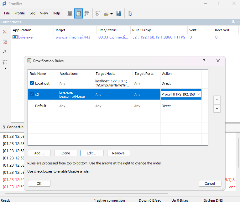Image resolution: width=240 pixels, height=202 pixels.
Task: Disable the Localhost rule checkbox
Action: 32,83
